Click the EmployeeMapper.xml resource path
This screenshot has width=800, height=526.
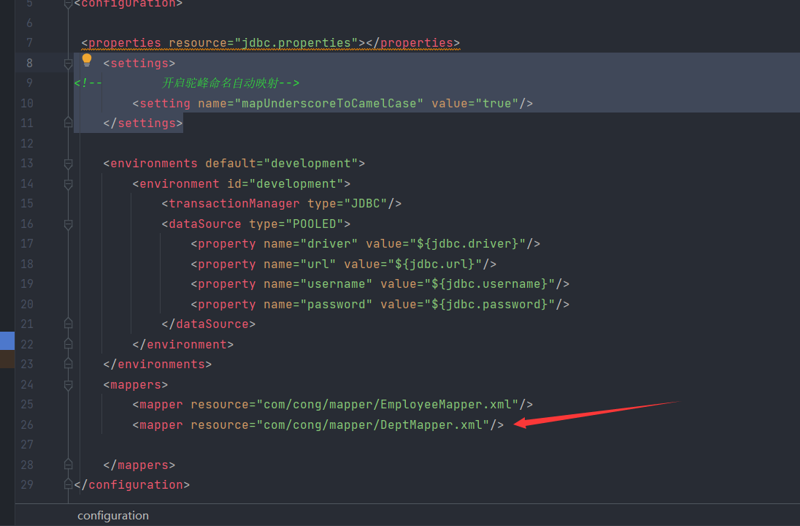(388, 405)
